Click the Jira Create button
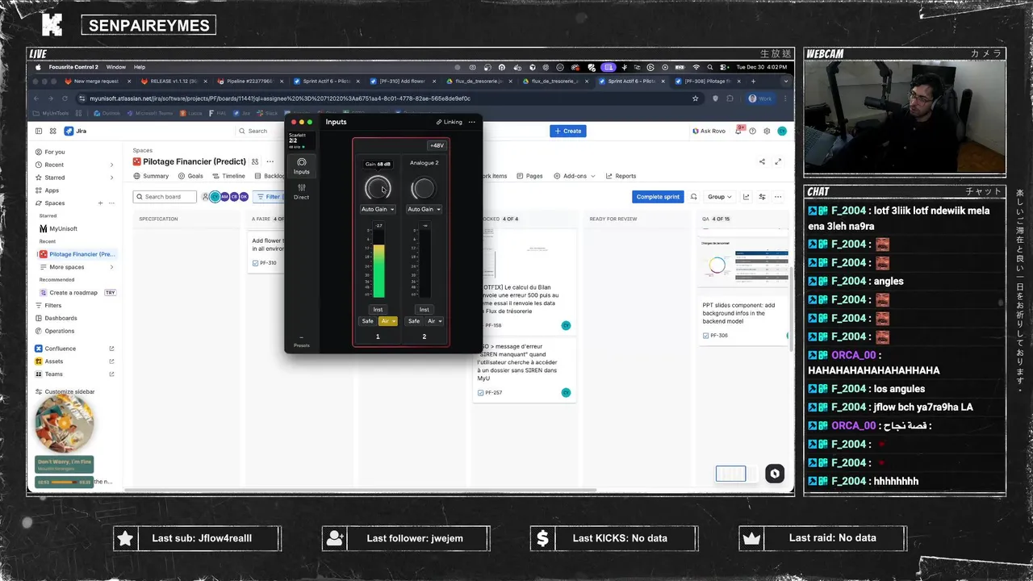Image resolution: width=1033 pixels, height=581 pixels. (567, 131)
